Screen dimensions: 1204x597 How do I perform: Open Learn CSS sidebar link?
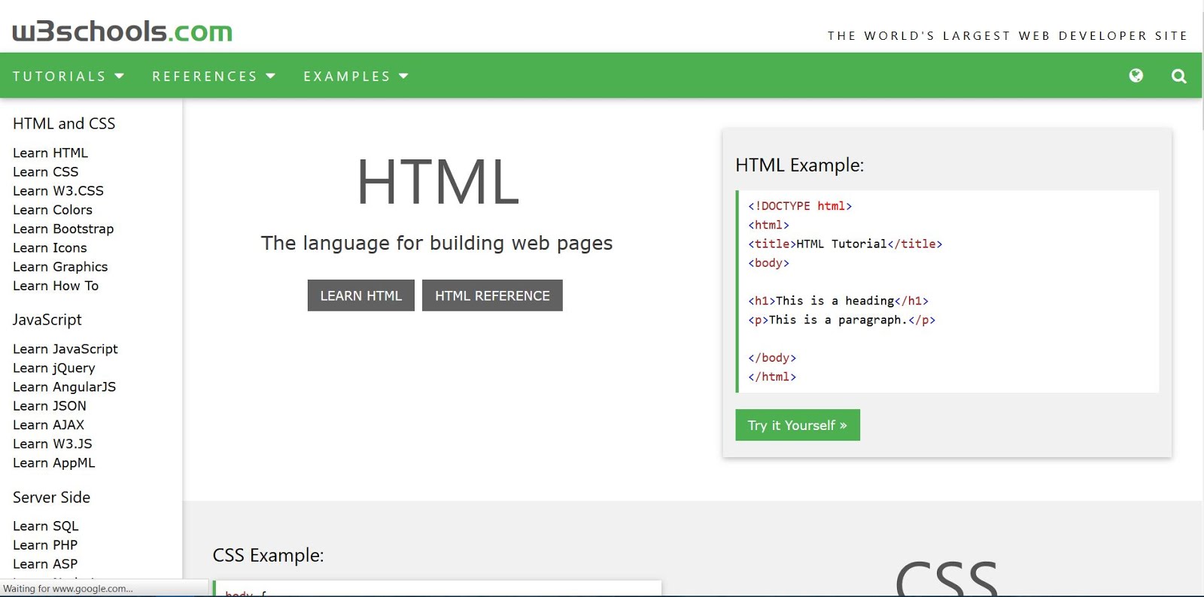45,171
